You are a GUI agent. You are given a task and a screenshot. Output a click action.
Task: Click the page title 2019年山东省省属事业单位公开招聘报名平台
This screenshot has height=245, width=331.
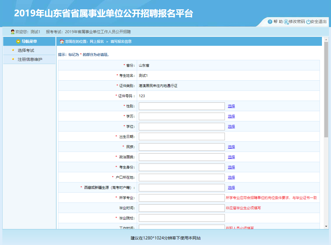[x=104, y=13]
